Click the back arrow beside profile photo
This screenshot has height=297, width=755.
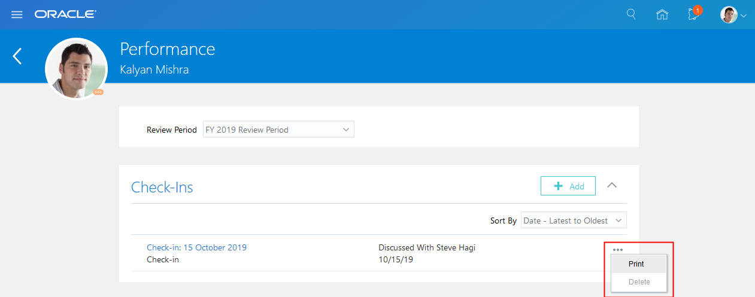(x=17, y=56)
